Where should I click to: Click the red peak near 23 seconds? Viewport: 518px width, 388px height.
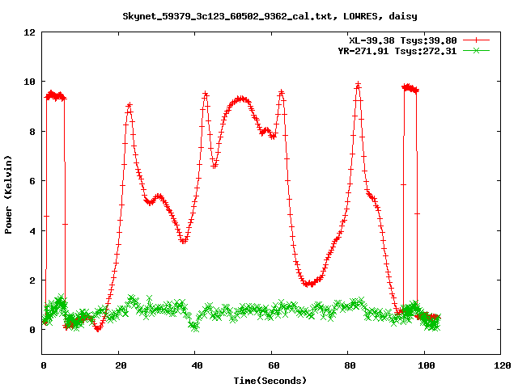[x=129, y=105]
